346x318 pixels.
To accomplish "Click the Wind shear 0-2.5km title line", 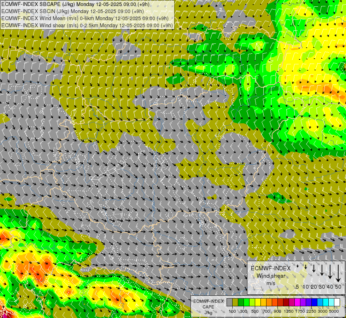I will 87,25.
